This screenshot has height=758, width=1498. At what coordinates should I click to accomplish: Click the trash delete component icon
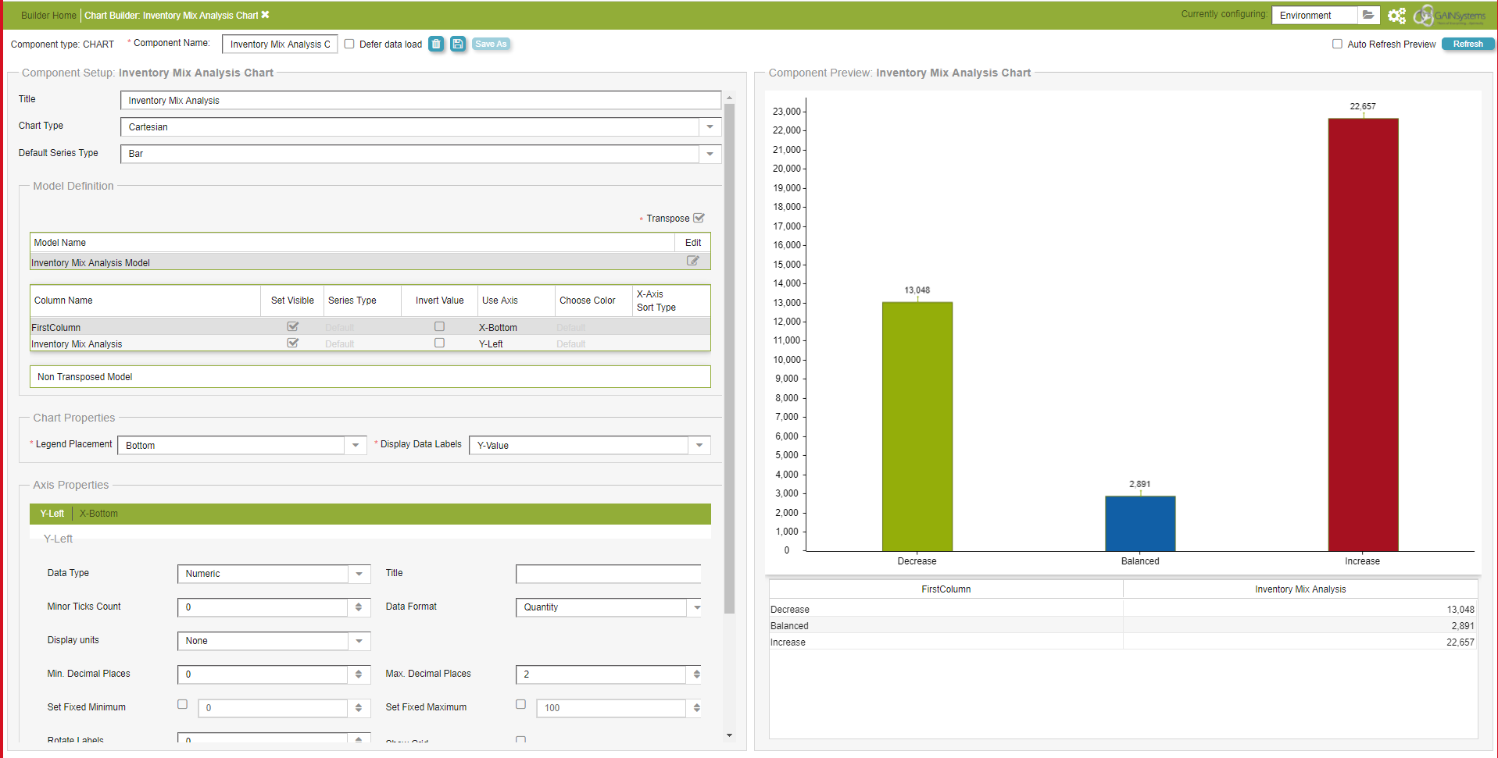(x=436, y=44)
